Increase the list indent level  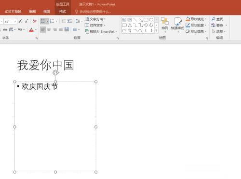tap(69, 21)
